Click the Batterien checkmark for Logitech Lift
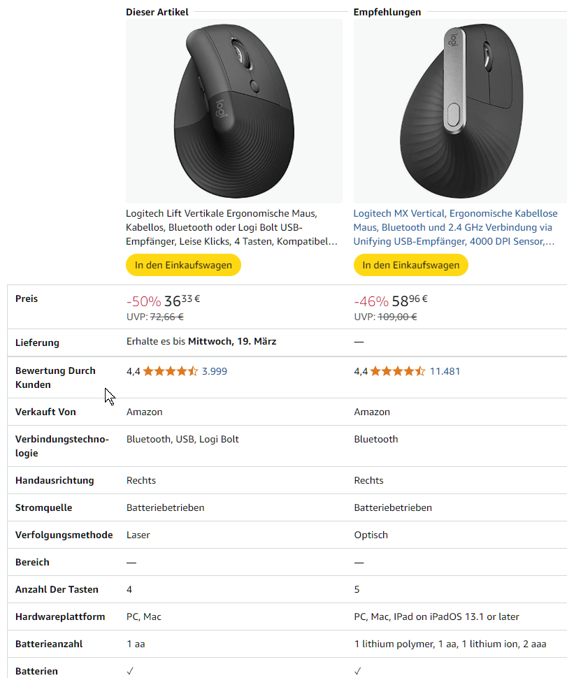Viewport: 567px width, 678px height. click(131, 671)
